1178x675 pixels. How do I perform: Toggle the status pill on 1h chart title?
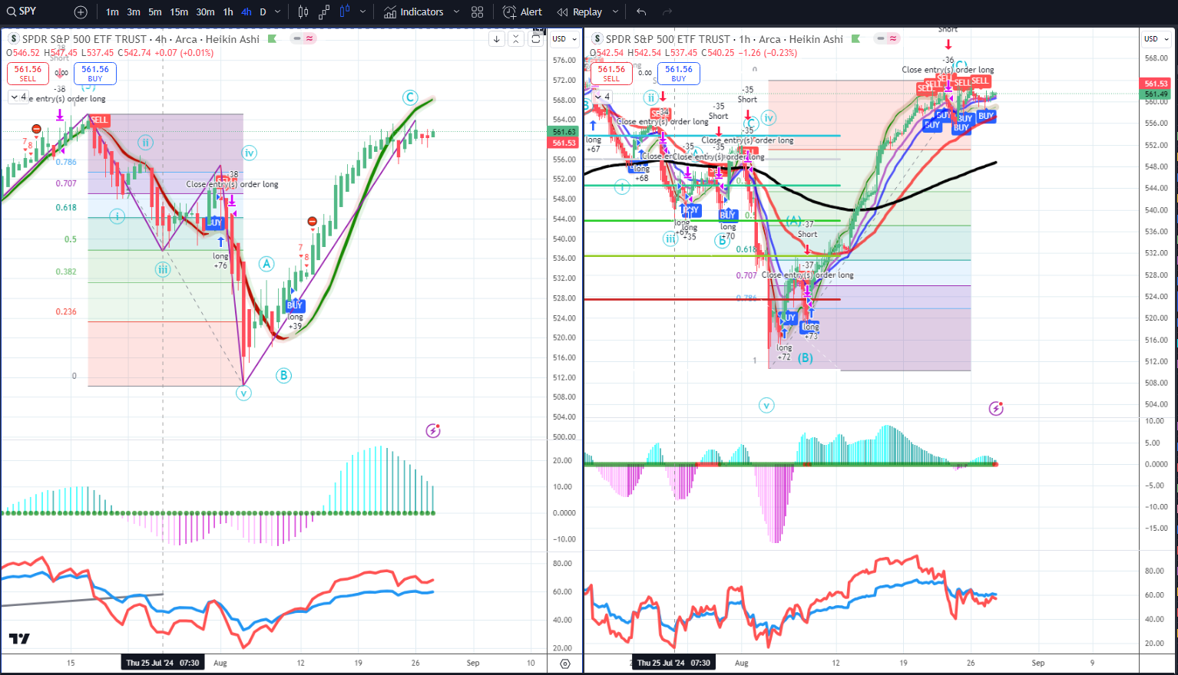[887, 38]
